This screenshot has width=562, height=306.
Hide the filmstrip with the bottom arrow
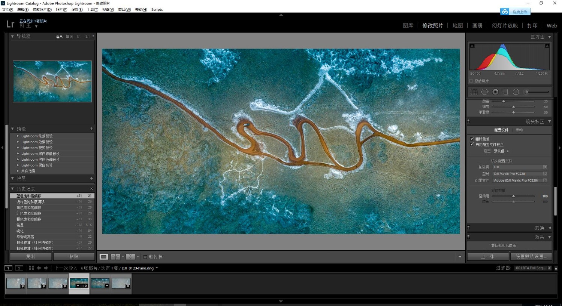pos(281,301)
